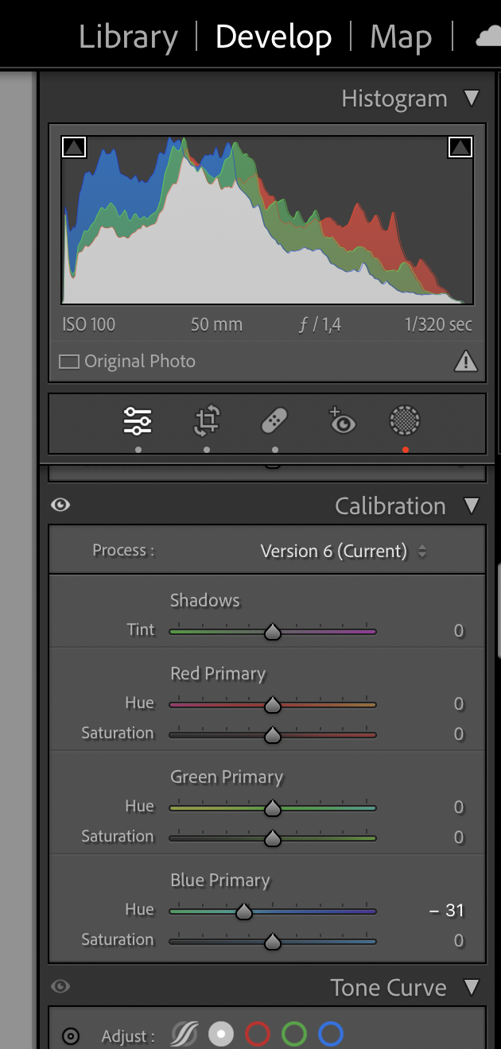
Task: Toggle Calibration panel visibility eye
Action: [60, 505]
